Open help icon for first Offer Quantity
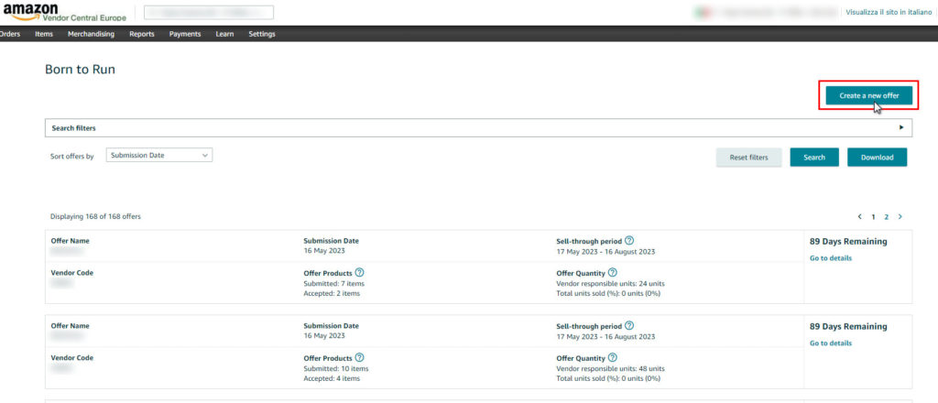938x403 pixels. (612, 272)
